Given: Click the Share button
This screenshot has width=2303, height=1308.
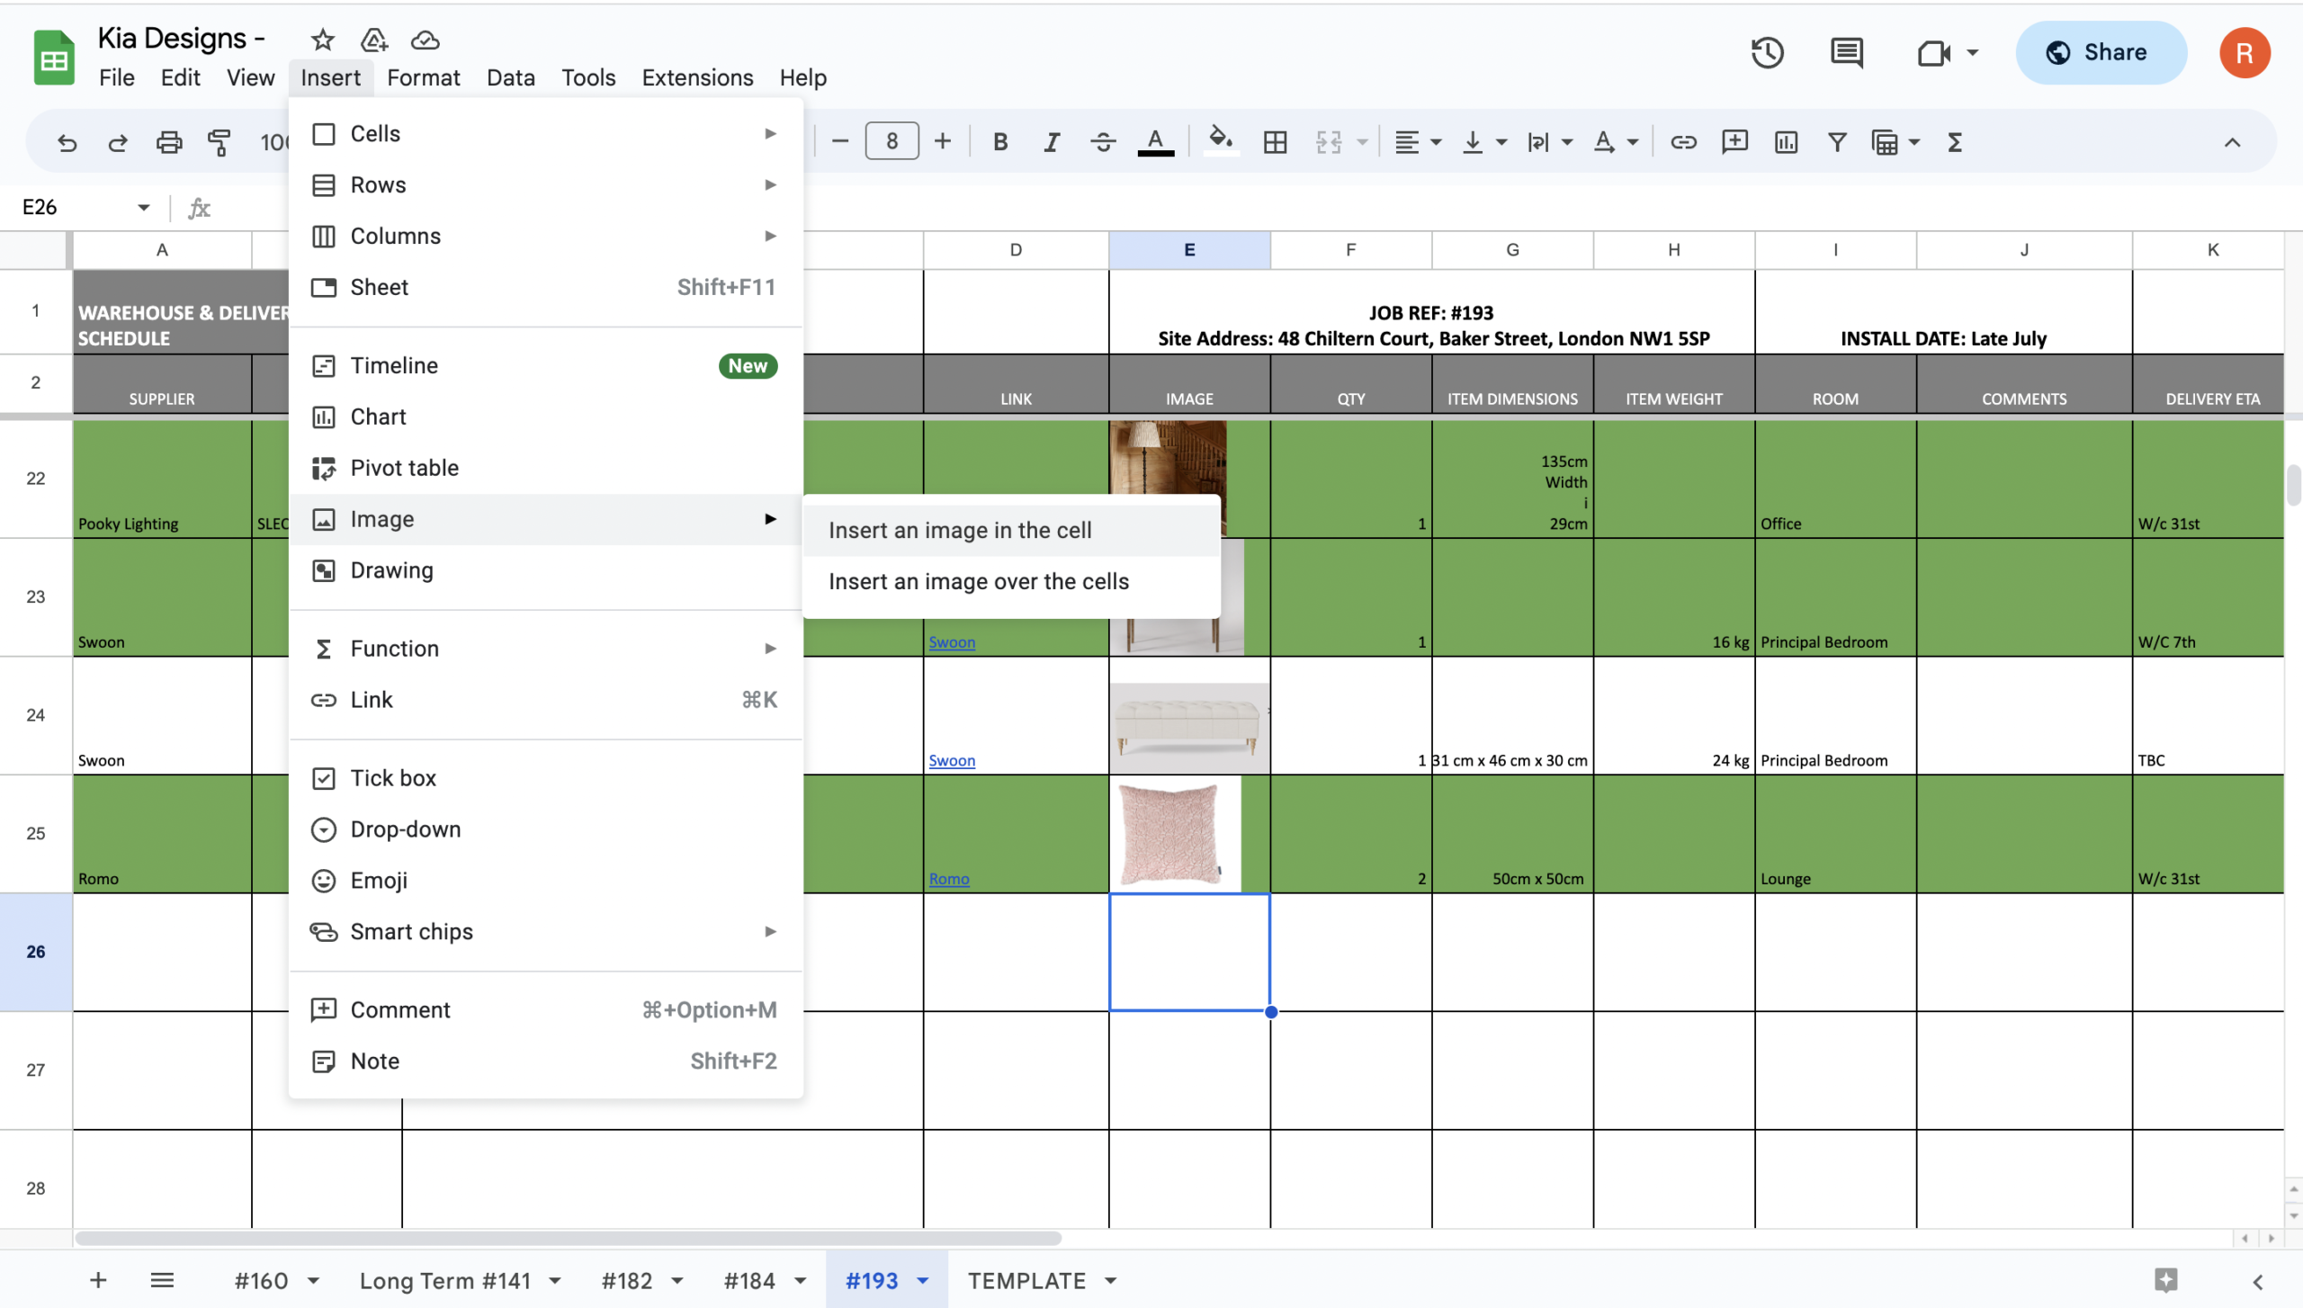Looking at the screenshot, I should 2100,52.
